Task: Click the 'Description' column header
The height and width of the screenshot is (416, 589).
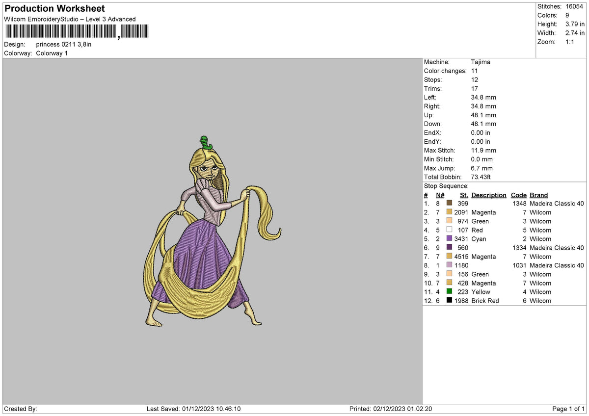Action: (489, 195)
